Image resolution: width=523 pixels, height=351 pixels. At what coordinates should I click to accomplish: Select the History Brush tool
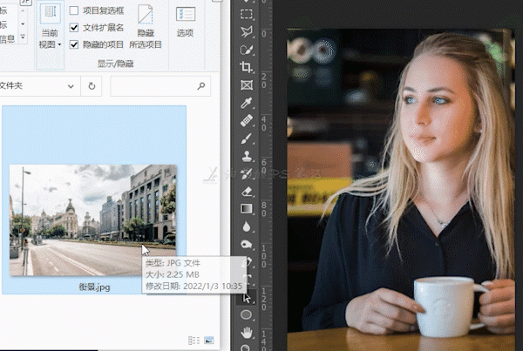point(247,174)
